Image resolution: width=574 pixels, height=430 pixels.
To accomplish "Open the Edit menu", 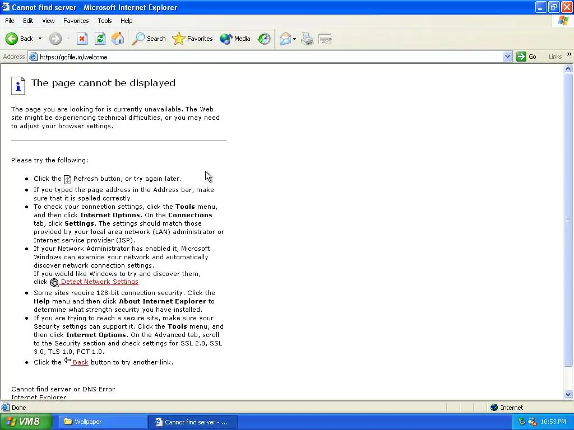I will point(28,21).
